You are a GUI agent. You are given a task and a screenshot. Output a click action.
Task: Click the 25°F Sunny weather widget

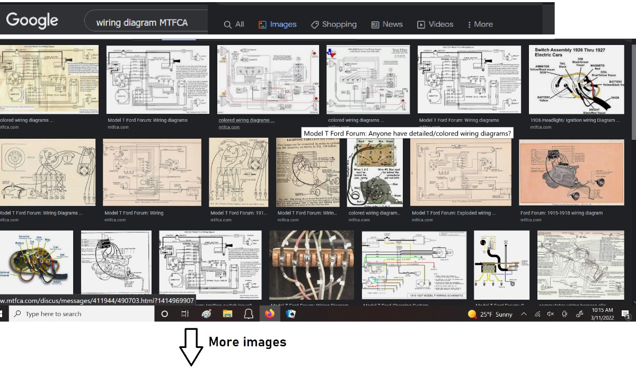pyautogui.click(x=490, y=314)
